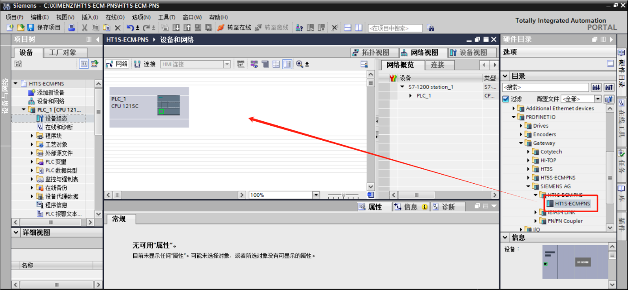Viewport: 631px width, 290px height.
Task: Click the delete (X) toolbar icon
Action: pos(117,28)
